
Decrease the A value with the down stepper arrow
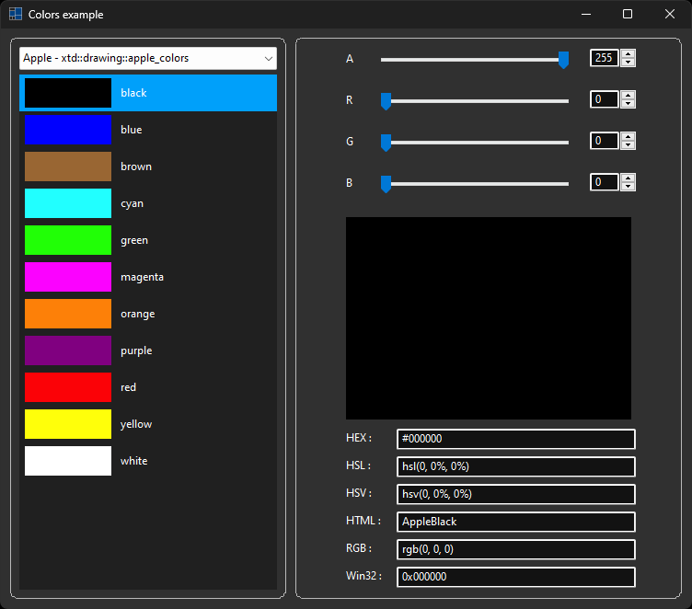[629, 63]
